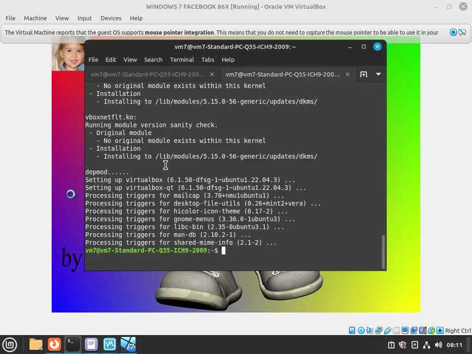This screenshot has height=354, width=472.
Task: Click the USB devices status icon
Action: coord(387,330)
